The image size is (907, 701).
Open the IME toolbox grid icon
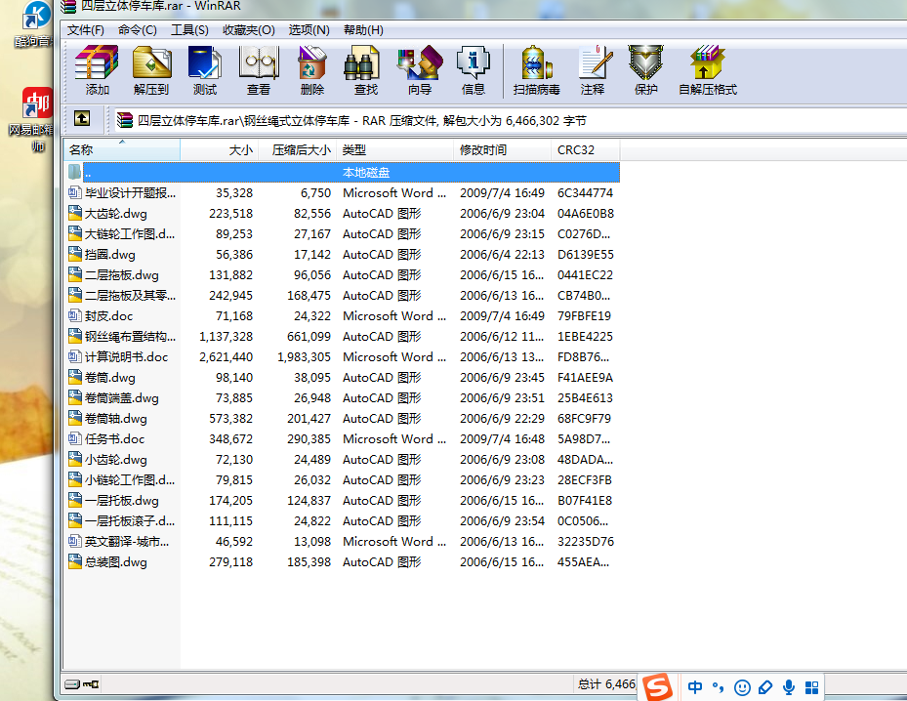811,687
